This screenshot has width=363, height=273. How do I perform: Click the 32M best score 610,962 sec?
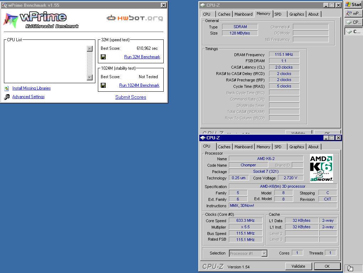click(x=147, y=48)
